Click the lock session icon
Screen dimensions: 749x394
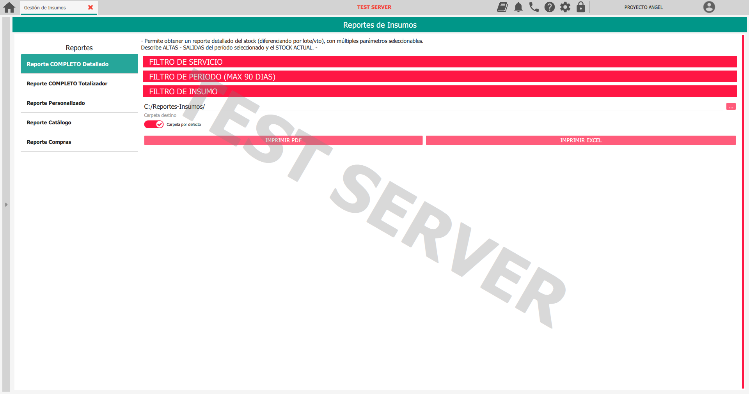point(580,7)
